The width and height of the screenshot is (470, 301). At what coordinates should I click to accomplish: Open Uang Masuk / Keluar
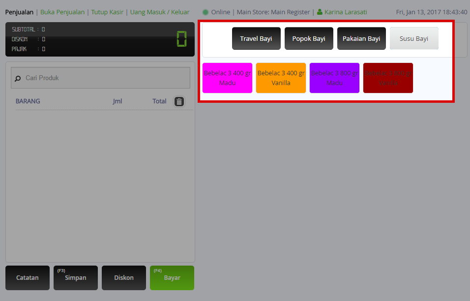click(x=160, y=12)
